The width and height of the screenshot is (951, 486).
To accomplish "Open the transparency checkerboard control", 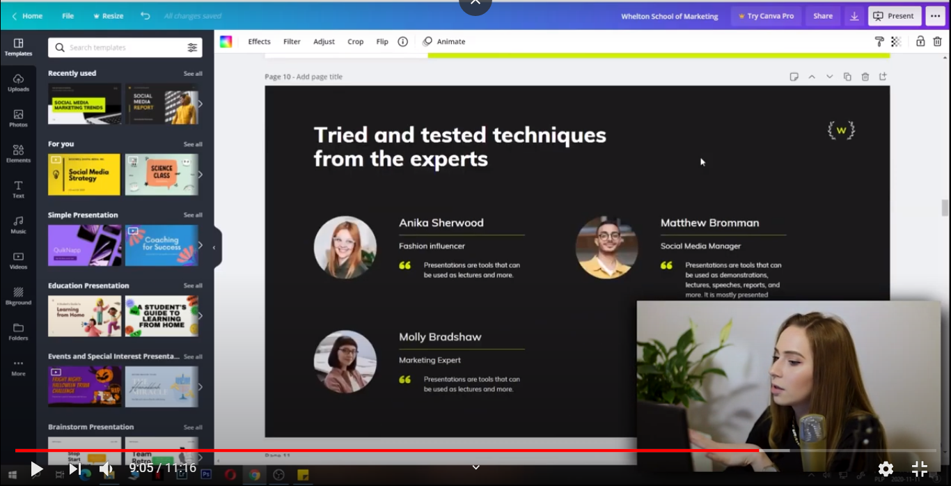I will 896,42.
